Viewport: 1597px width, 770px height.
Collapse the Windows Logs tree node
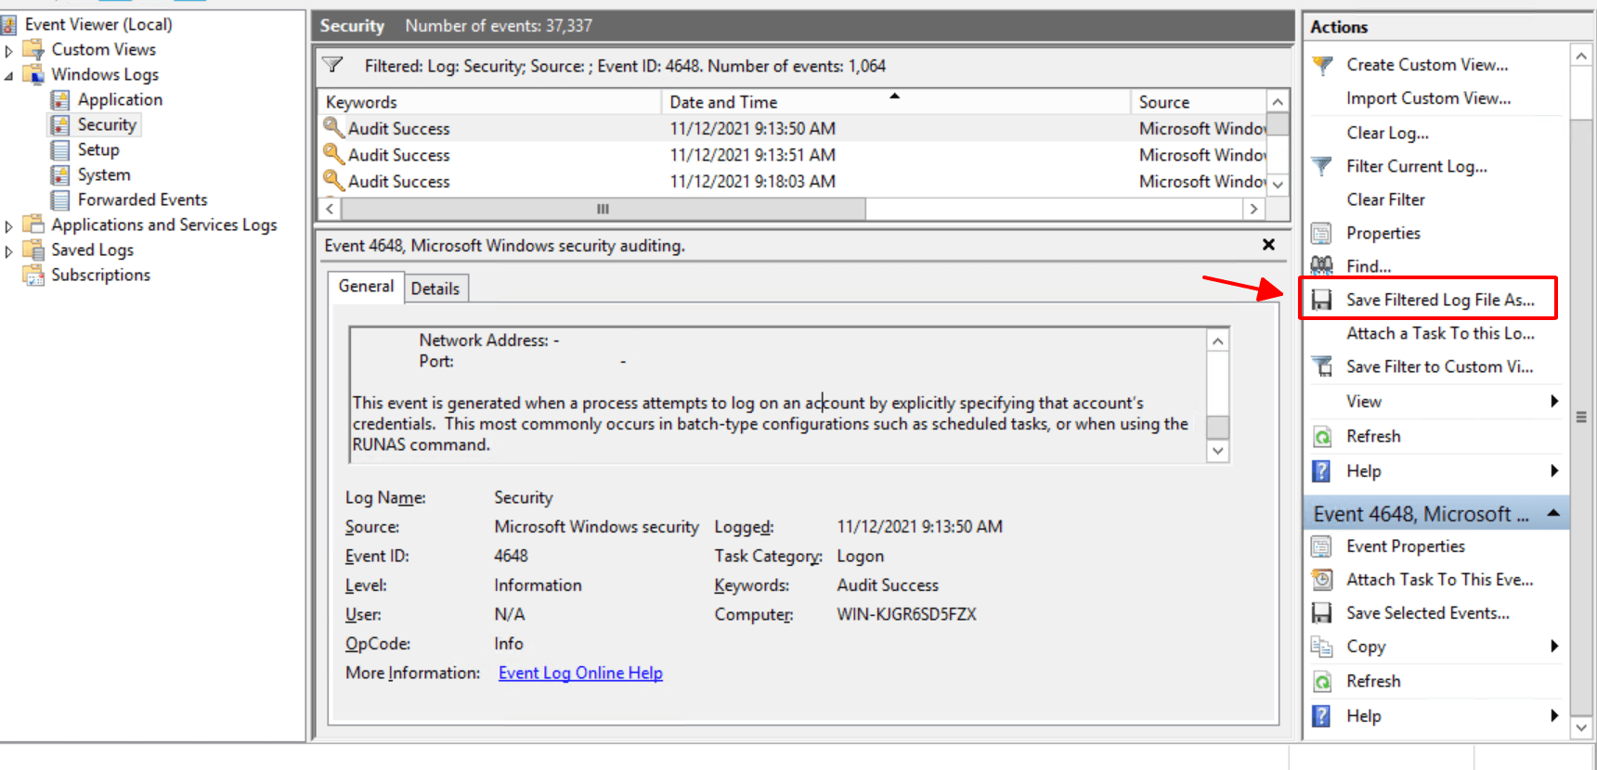click(9, 75)
